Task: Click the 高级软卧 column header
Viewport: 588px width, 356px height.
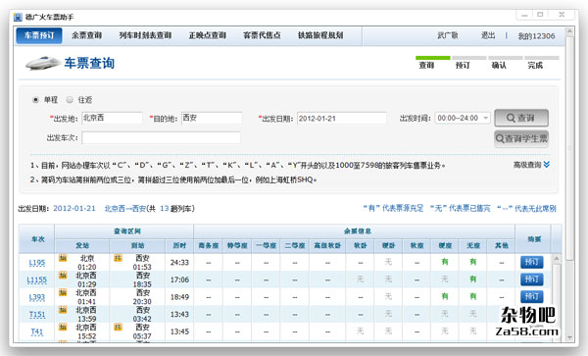Action: (x=327, y=246)
